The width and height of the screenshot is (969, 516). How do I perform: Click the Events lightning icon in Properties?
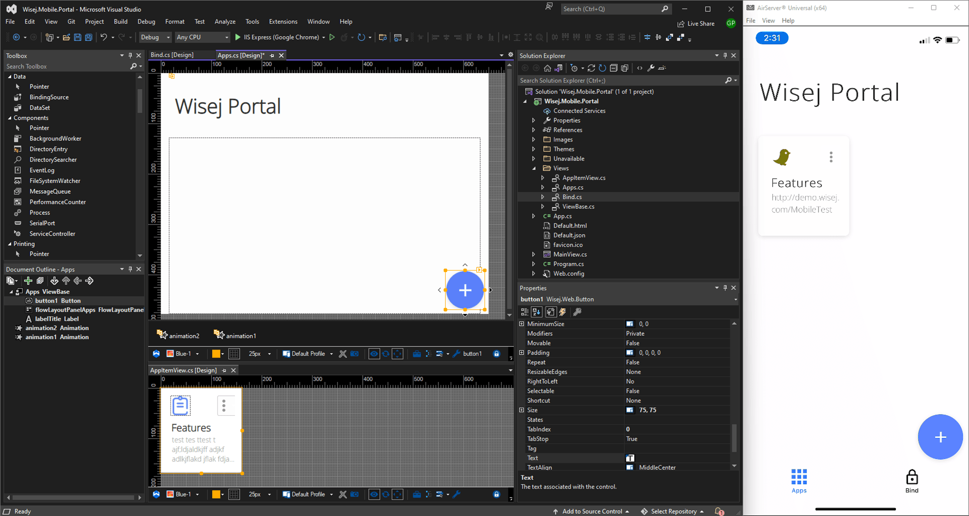563,312
